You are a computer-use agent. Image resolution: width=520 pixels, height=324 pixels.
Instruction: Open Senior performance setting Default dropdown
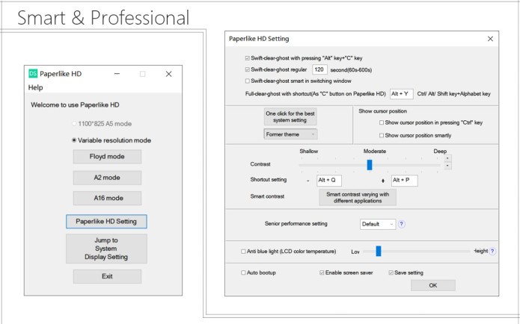click(x=378, y=225)
